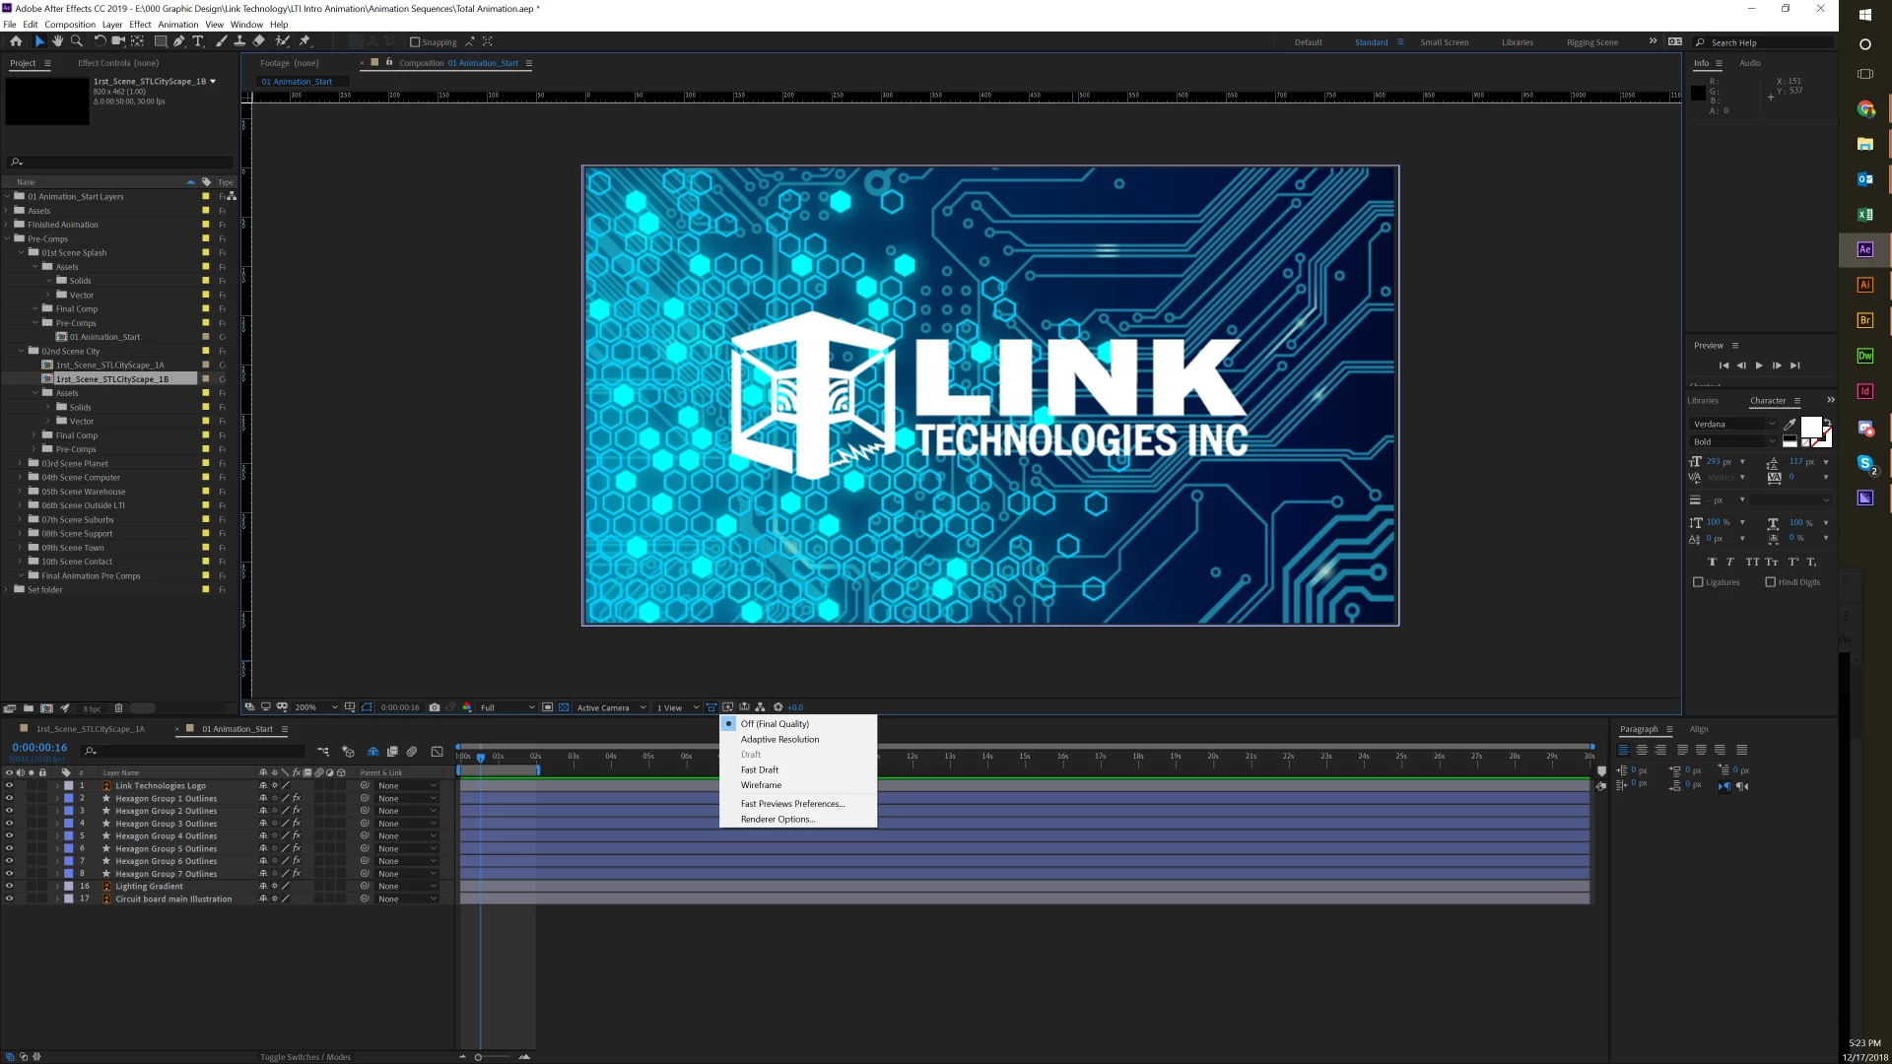
Task: Open Fast Previews Preferences...
Action: pyautogui.click(x=792, y=804)
